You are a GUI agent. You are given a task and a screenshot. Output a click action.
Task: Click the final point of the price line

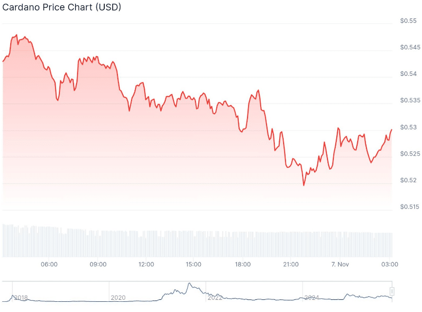pyautogui.click(x=392, y=129)
